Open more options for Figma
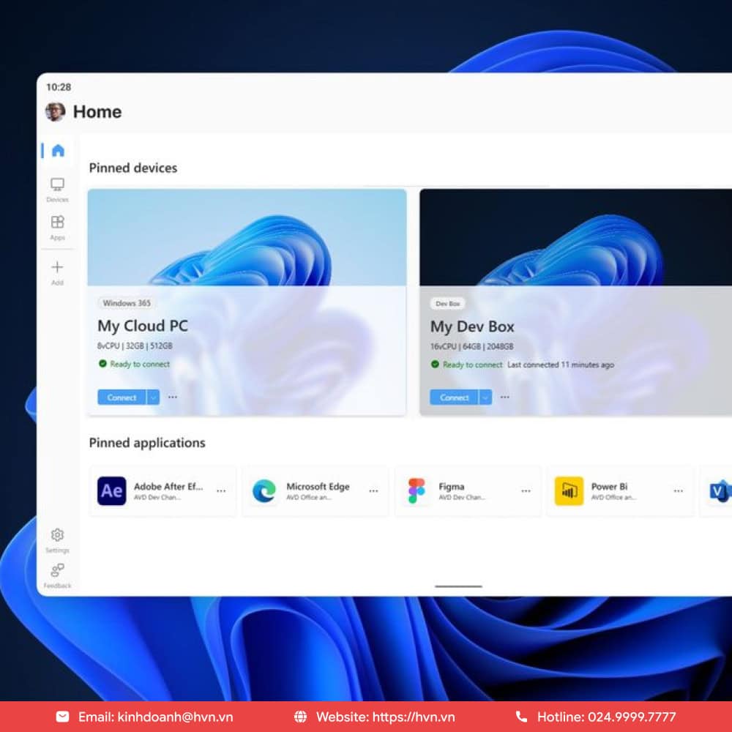The image size is (732, 732). 526,491
